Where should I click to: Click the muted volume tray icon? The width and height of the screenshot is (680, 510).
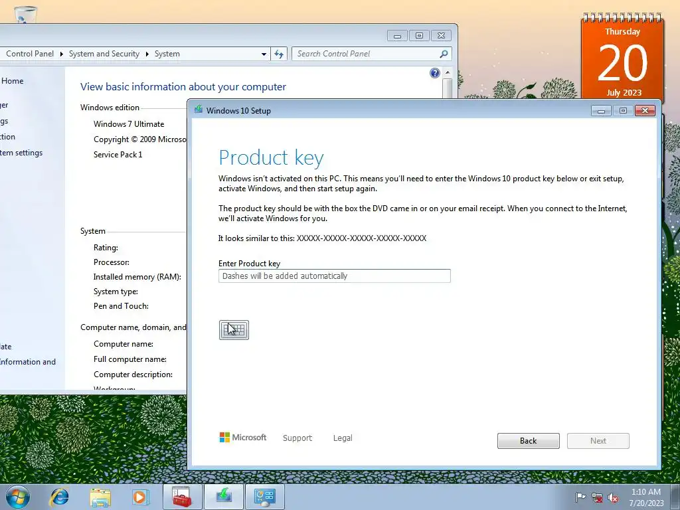(613, 498)
